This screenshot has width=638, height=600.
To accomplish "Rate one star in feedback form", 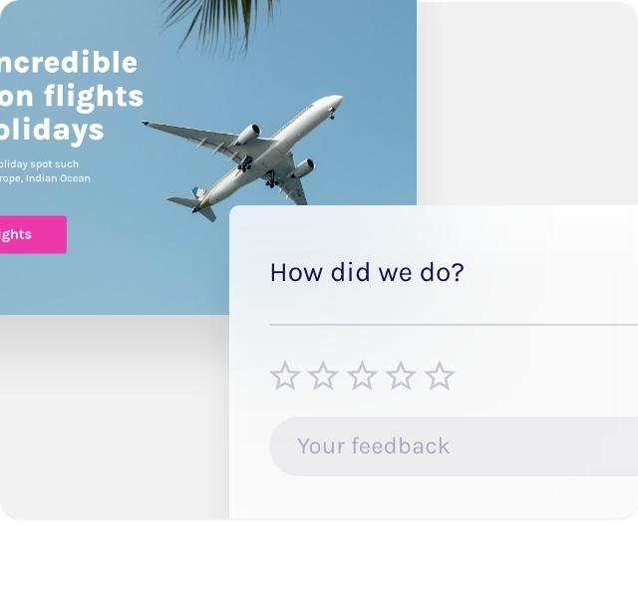I will point(285,376).
